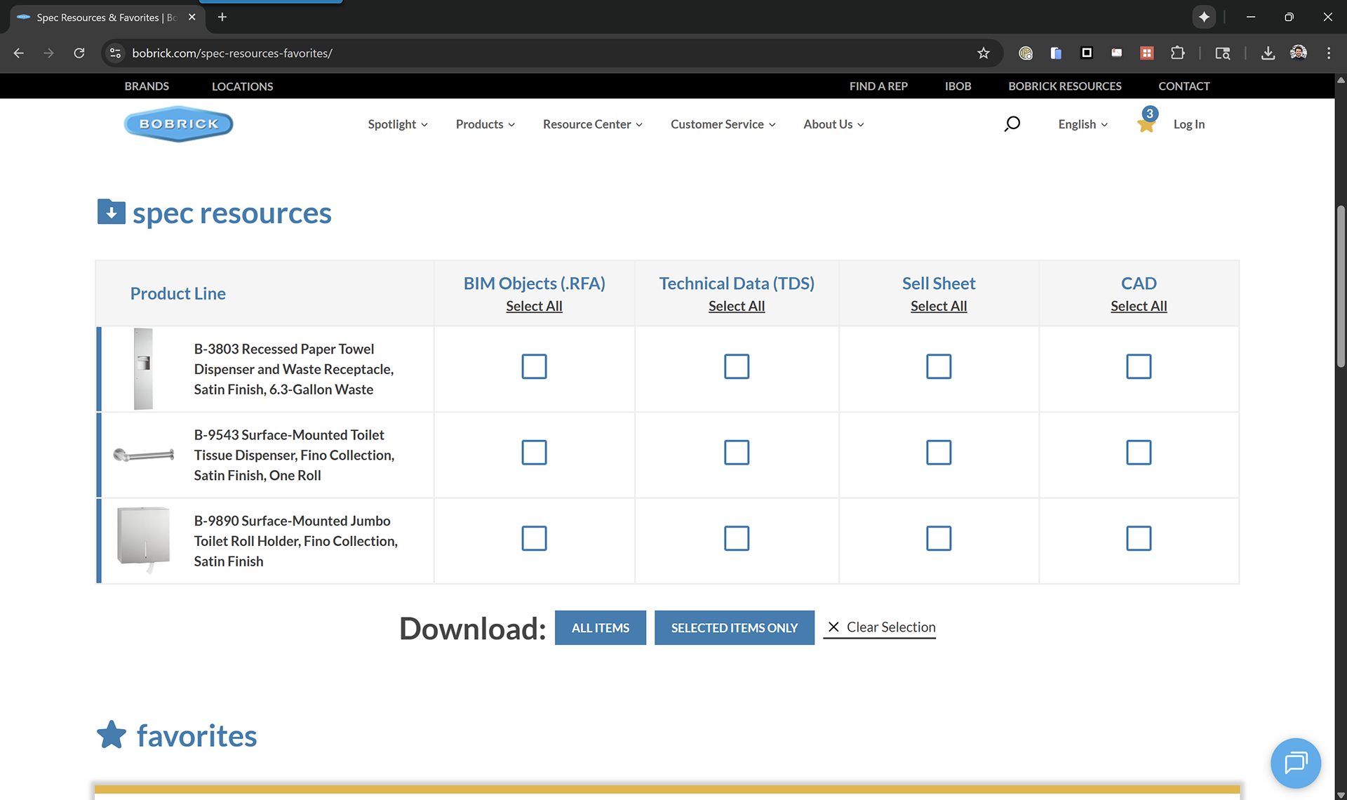This screenshot has height=800, width=1347.
Task: Check Technical Data box for B-9543
Action: (x=736, y=453)
